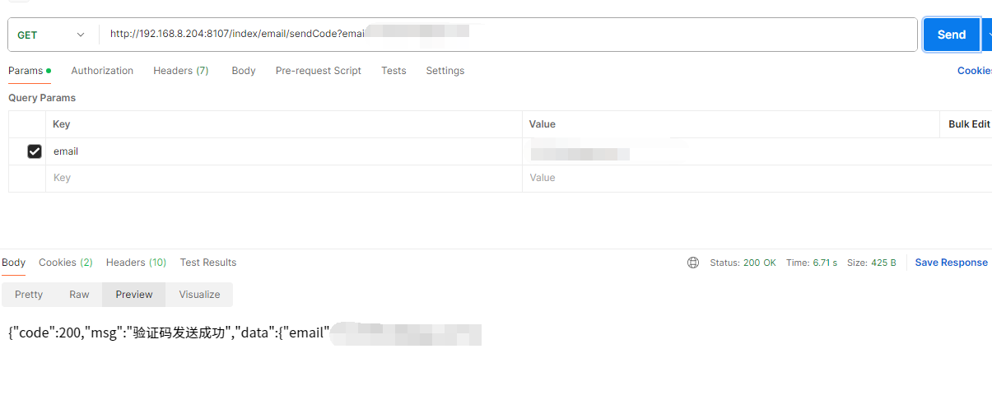Click Save Response
The image size is (992, 400).
click(951, 263)
